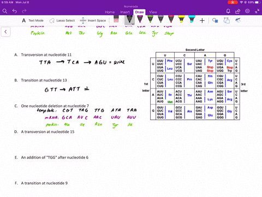
Task: Tap the Wi-Fi status icon
Action: (242, 2)
